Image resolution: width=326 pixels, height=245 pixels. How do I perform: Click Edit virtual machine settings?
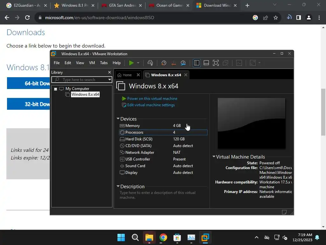pos(151,105)
